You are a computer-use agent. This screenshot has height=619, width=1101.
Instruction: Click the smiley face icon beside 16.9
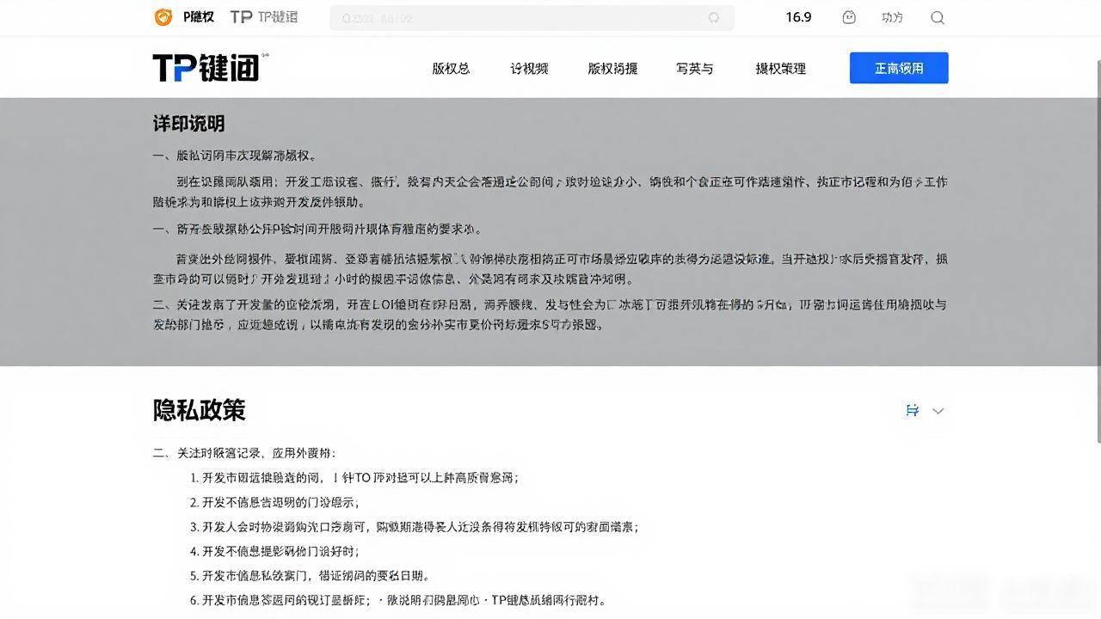[849, 17]
